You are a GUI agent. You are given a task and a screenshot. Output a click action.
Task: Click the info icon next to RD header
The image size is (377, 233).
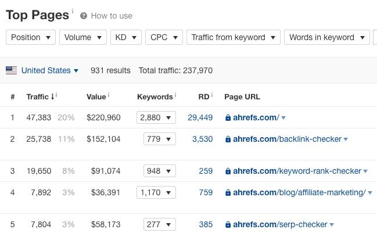212,95
